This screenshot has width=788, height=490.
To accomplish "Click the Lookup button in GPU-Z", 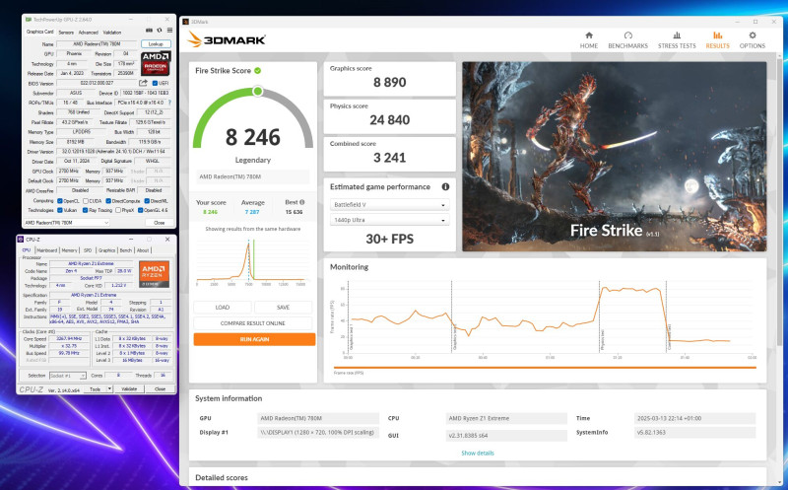I will coord(156,44).
